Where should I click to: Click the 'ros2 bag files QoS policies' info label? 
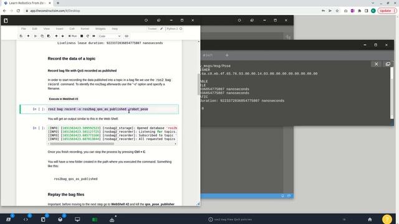[x=230, y=220]
